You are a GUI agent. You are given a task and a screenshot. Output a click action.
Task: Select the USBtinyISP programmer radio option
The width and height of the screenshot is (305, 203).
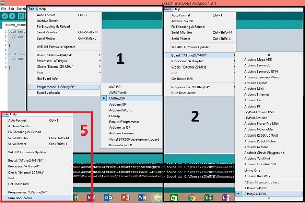[x=131, y=98]
